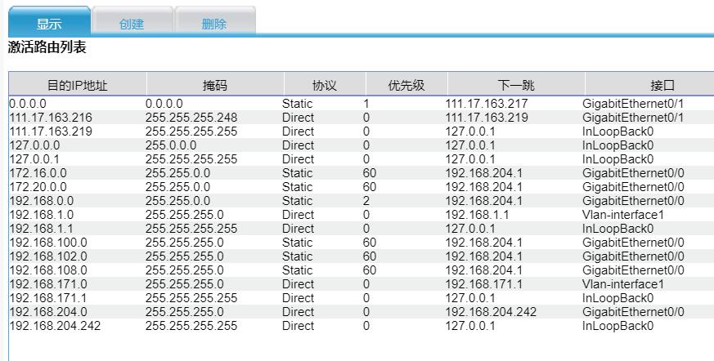This screenshot has width=714, height=361.
Task: Click the 192.168.102.0 destination entry
Action: tap(48, 256)
